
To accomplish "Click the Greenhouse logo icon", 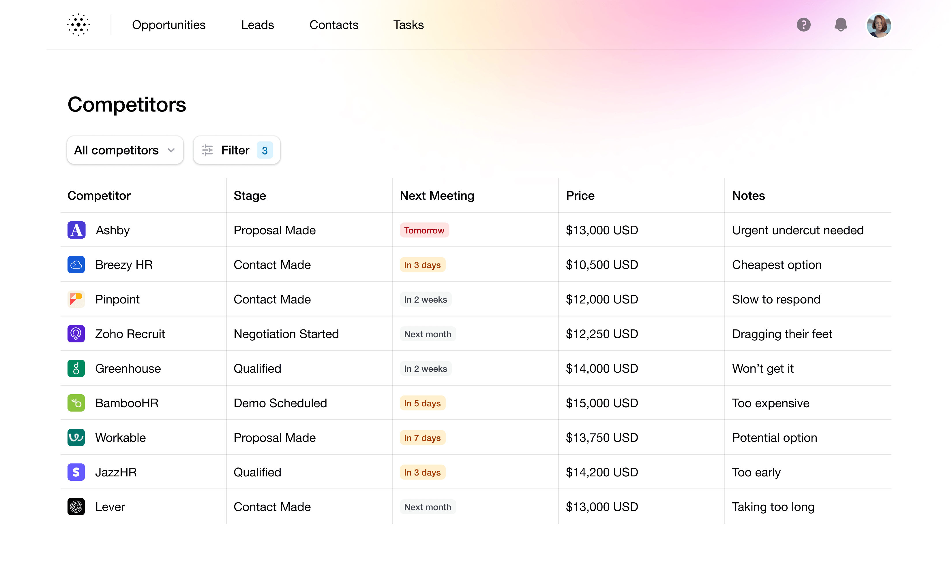I will (x=76, y=368).
